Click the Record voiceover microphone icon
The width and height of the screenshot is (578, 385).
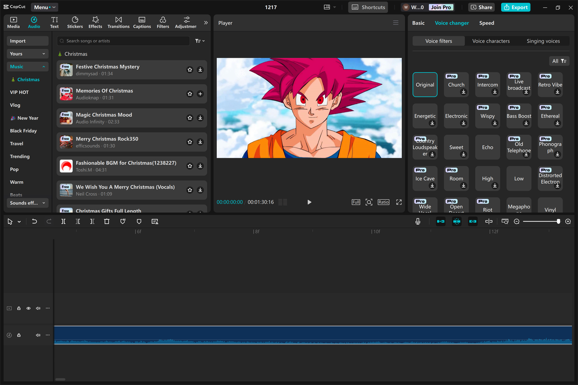click(418, 221)
